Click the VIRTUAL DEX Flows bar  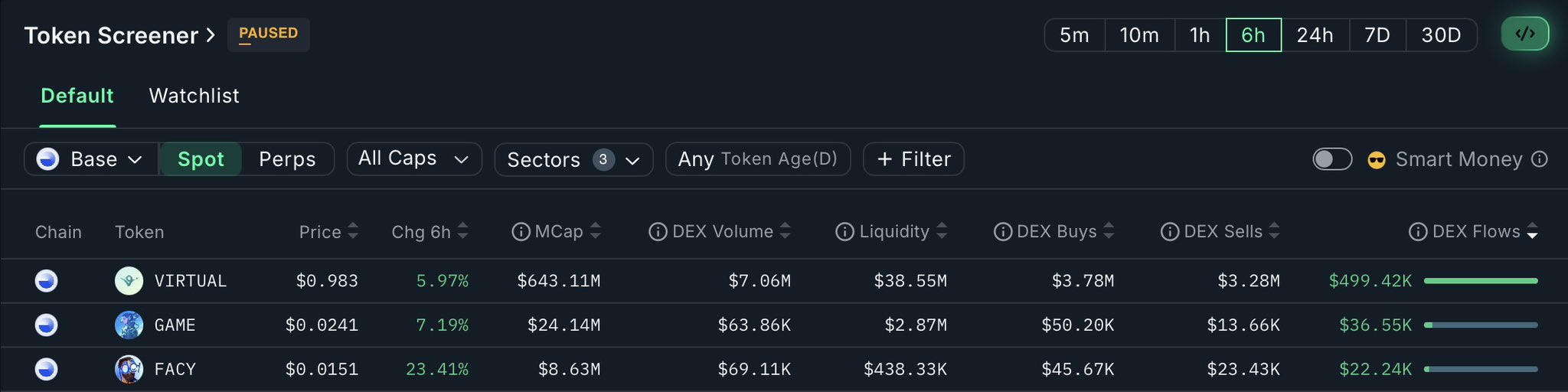pos(1481,281)
